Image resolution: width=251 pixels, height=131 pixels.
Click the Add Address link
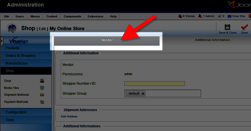69,117
